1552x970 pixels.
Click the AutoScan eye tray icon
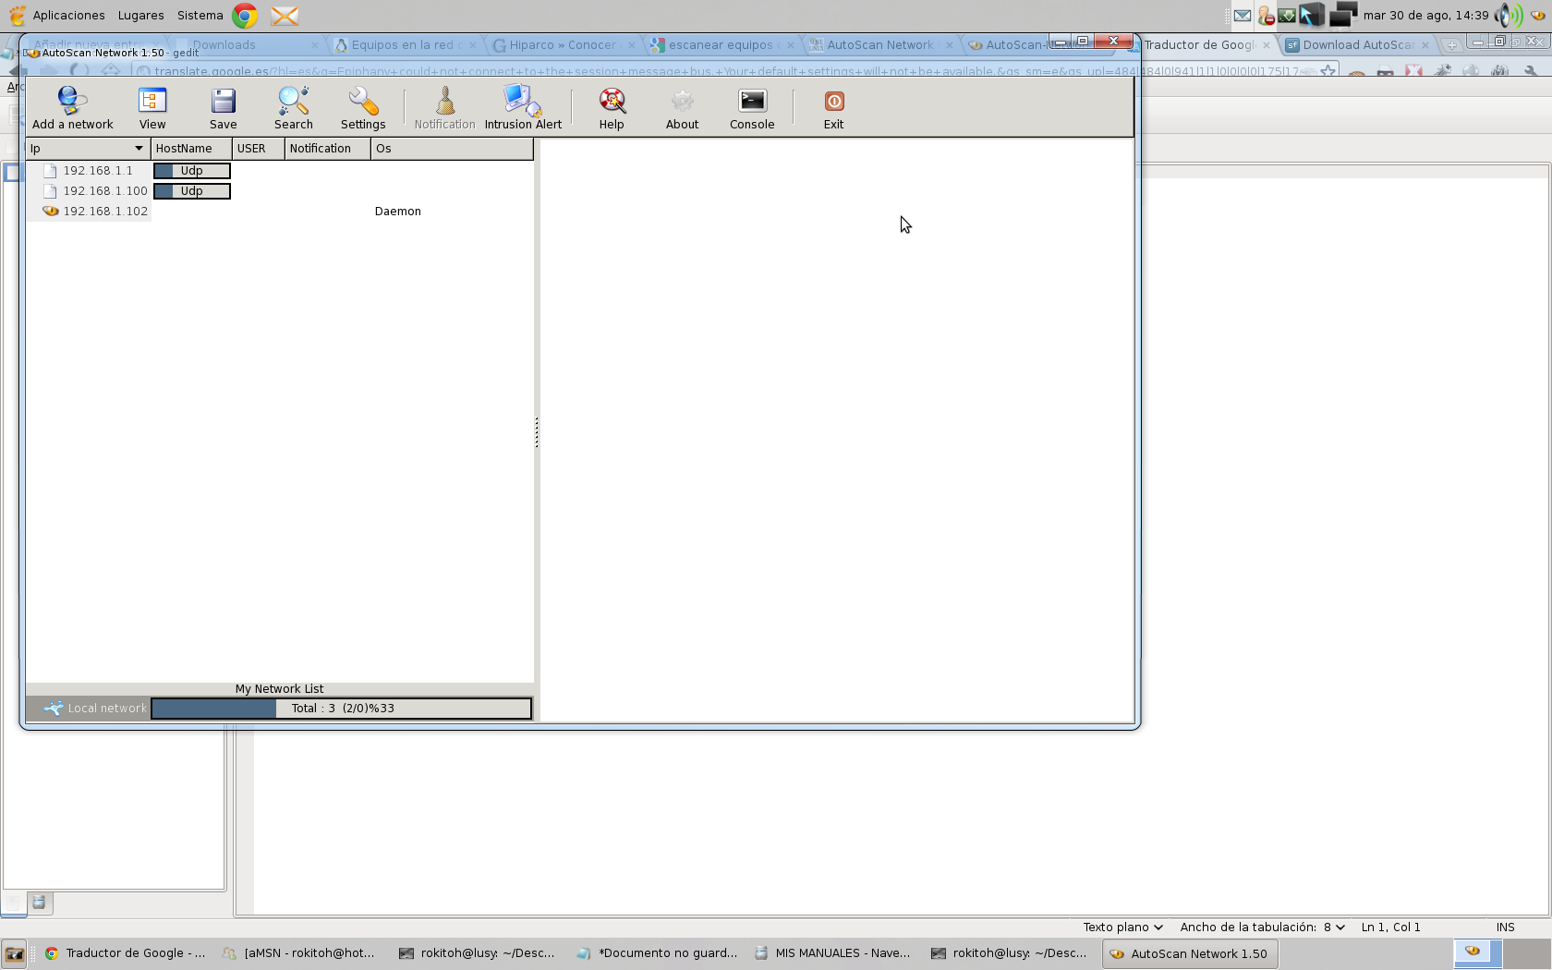[x=1538, y=16]
